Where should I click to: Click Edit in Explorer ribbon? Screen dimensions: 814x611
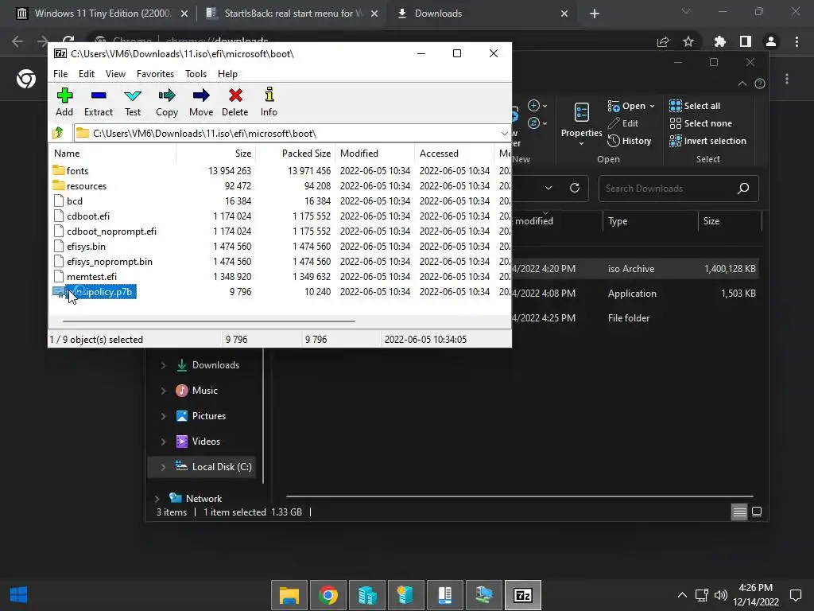coord(623,123)
